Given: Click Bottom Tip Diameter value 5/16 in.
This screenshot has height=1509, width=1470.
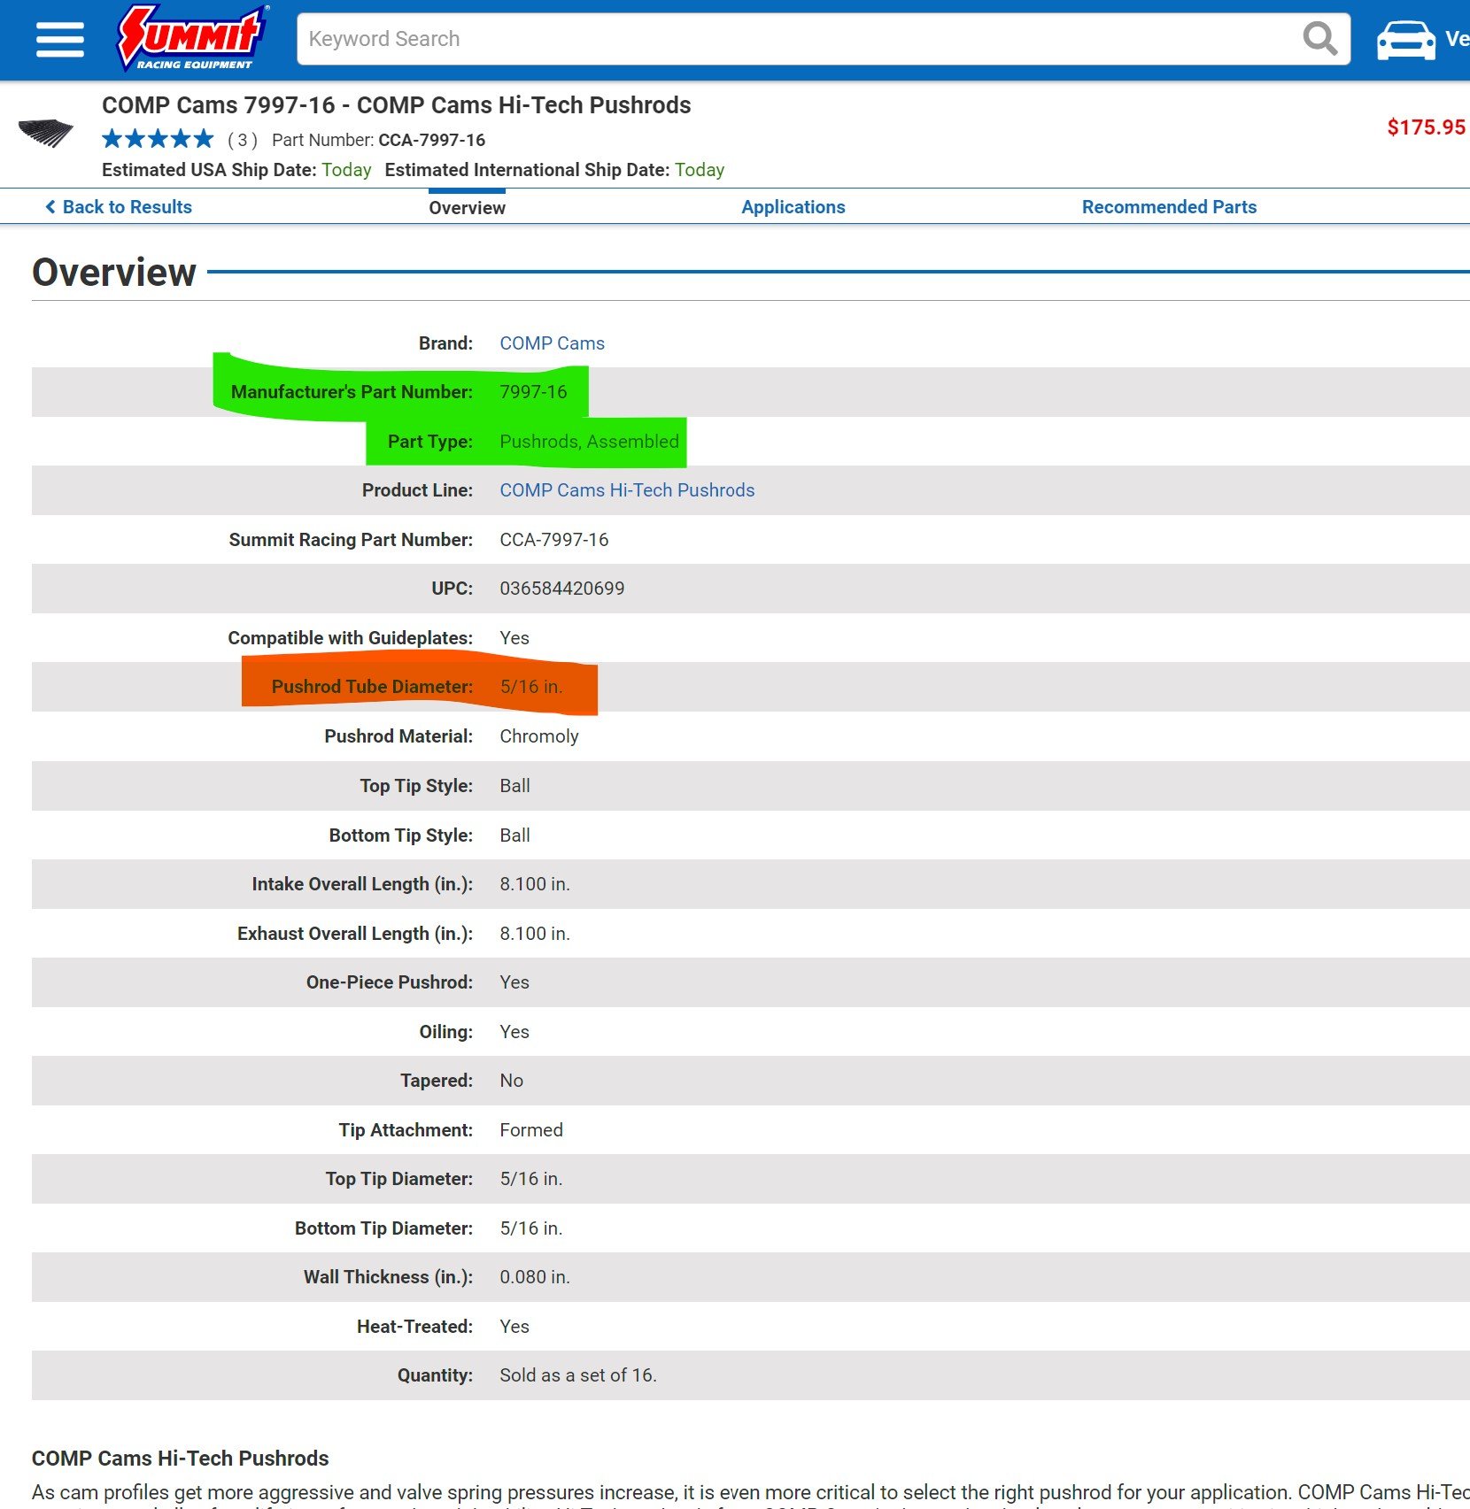Looking at the screenshot, I should [x=530, y=1228].
